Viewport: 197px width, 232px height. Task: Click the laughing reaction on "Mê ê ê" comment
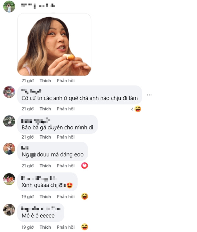point(85,227)
